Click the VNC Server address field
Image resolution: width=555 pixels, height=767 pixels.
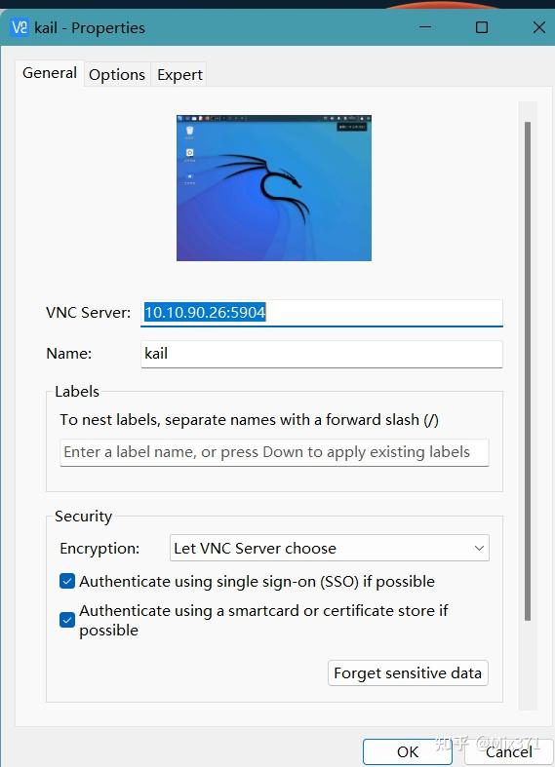pyautogui.click(x=322, y=312)
